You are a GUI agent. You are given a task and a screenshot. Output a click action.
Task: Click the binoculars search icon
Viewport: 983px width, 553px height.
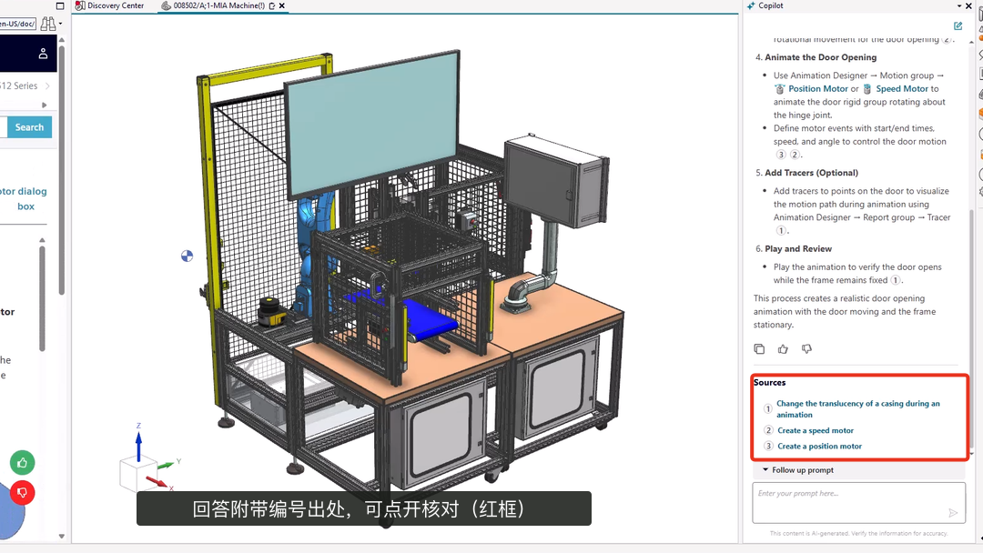47,24
